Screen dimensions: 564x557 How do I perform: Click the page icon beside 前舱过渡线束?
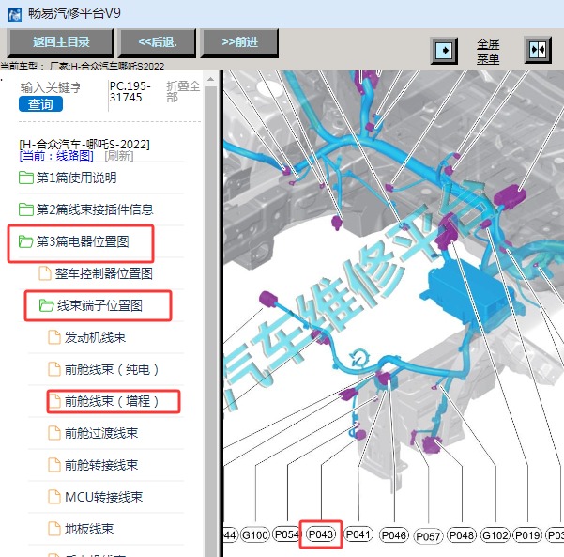point(54,433)
